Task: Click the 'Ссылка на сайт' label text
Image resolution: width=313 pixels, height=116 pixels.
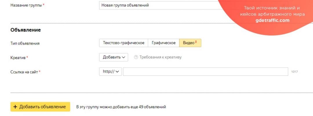Action: (24, 72)
